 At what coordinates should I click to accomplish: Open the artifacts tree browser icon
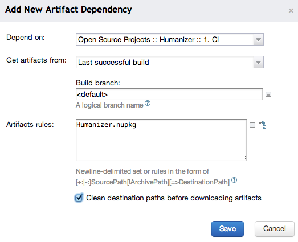click(263, 125)
